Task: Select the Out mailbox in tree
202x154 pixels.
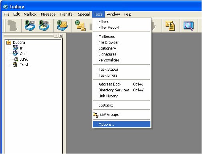Action: point(23,53)
